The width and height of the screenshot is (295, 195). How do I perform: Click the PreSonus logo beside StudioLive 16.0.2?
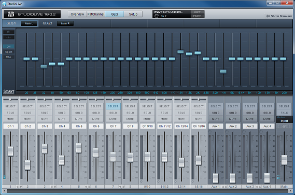pos(11,14)
